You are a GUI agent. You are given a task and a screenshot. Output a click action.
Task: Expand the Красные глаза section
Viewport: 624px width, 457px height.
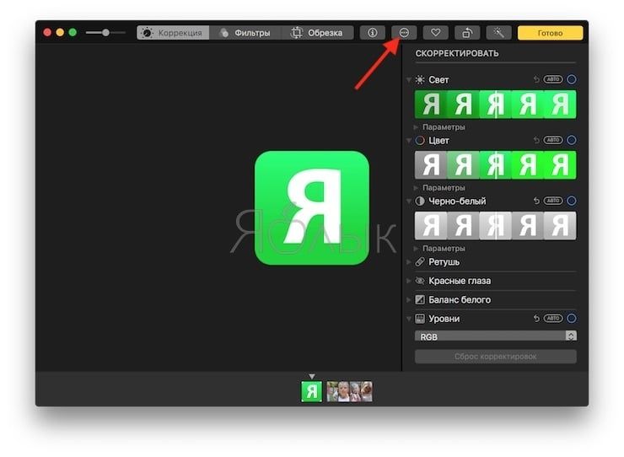point(409,281)
